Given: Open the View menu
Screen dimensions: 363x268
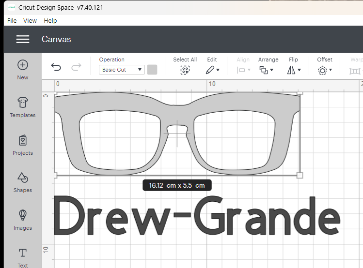Looking at the screenshot, I should tap(30, 20).
